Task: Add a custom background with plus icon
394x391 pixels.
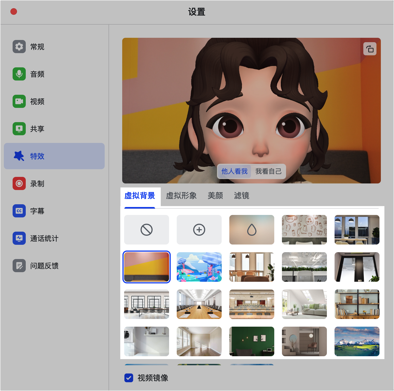Action: coord(199,230)
